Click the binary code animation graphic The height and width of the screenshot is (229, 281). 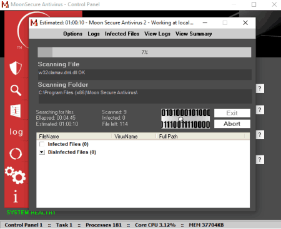click(185, 119)
